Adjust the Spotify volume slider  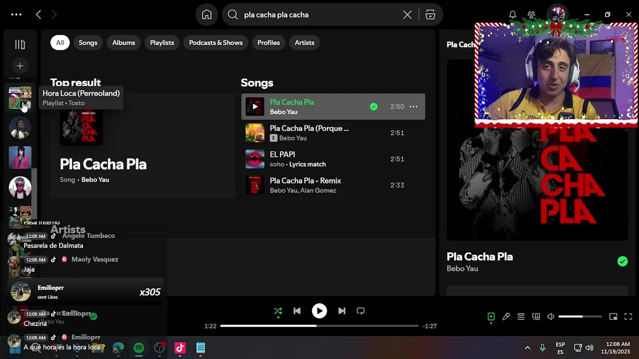(580, 317)
